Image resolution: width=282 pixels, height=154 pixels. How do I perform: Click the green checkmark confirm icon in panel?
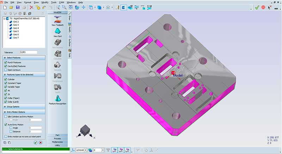[36, 142]
